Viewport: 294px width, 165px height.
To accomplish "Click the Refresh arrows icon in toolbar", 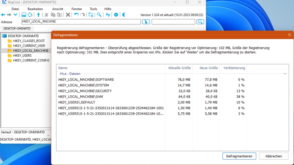I will pos(108,14).
